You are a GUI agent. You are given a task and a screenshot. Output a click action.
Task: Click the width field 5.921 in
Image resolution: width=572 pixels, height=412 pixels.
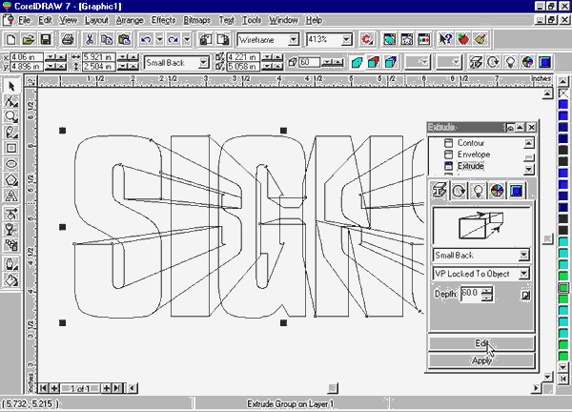pyautogui.click(x=98, y=57)
